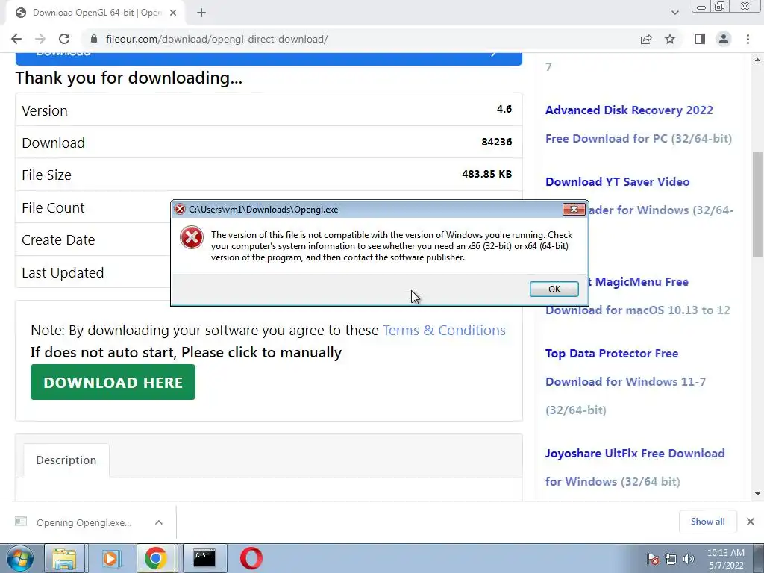
Task: Restore down the Chrome window
Action: [720, 7]
